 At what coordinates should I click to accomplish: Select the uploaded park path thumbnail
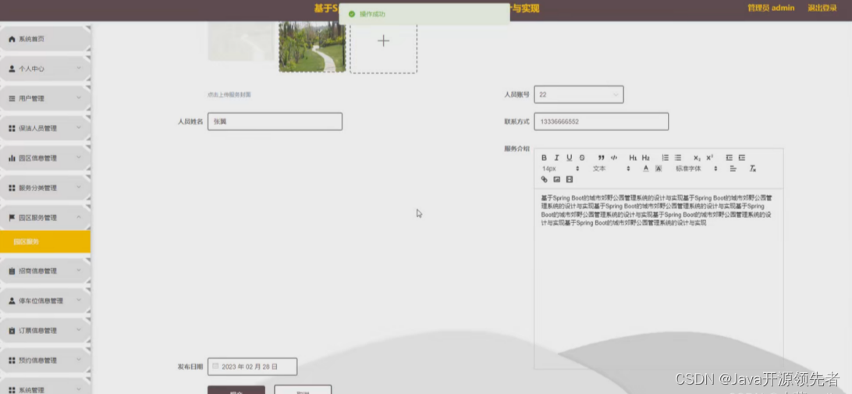pyautogui.click(x=312, y=48)
